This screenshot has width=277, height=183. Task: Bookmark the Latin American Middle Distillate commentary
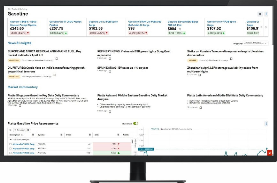click(201, 108)
